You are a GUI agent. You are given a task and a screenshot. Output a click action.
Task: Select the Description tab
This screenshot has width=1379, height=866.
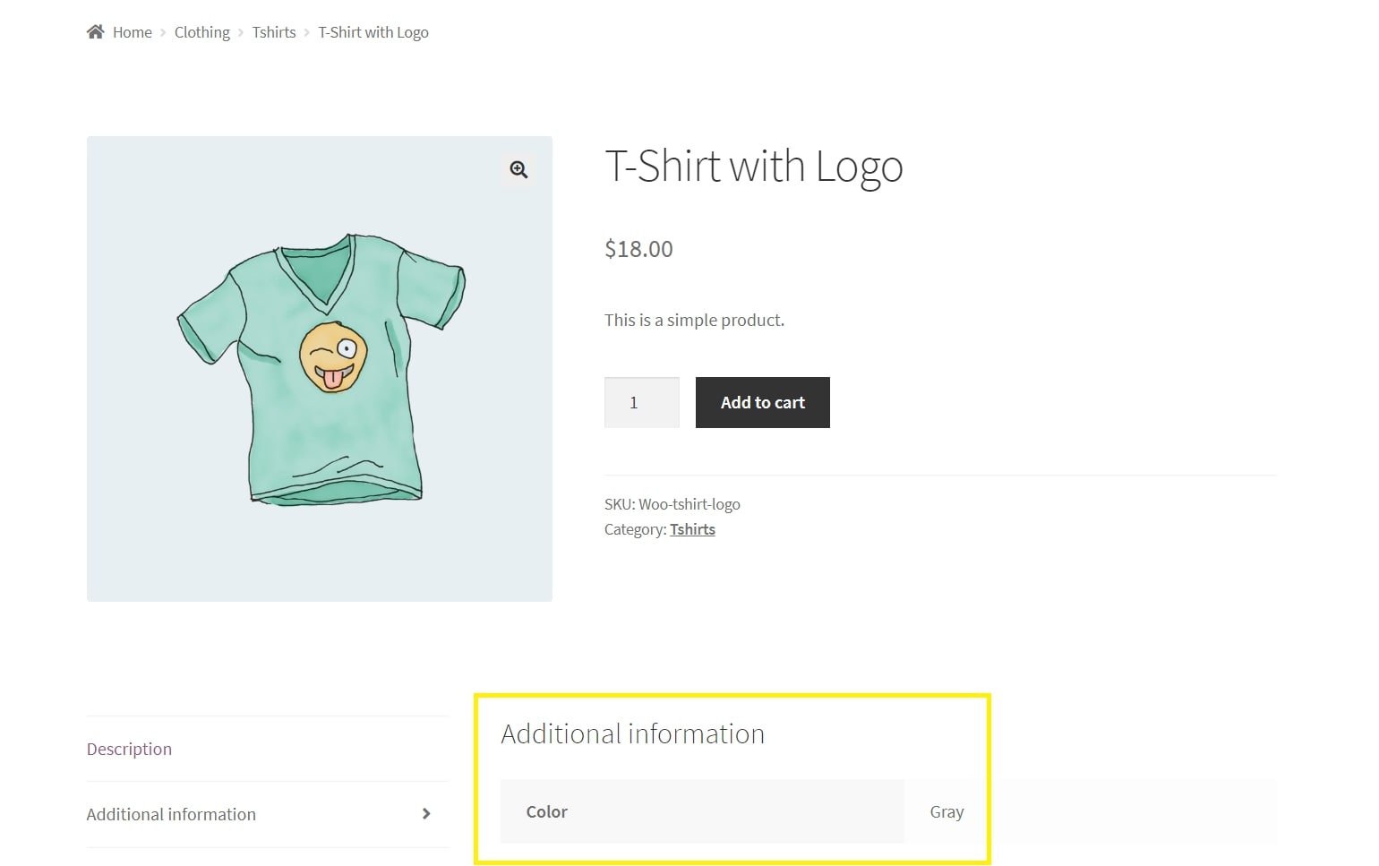click(x=129, y=749)
